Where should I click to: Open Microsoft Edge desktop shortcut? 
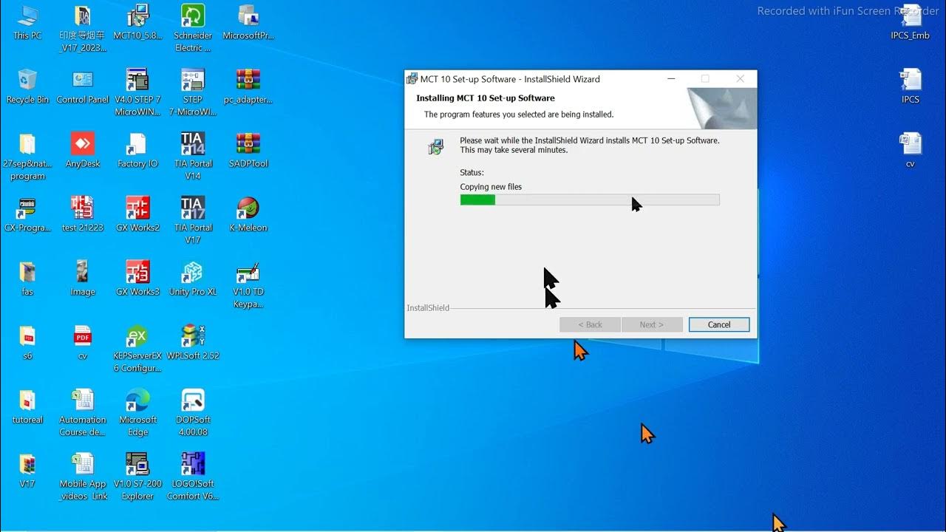pos(138,414)
